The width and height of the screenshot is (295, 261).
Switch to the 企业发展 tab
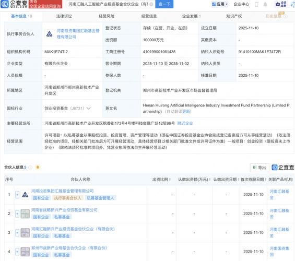pos(191,16)
